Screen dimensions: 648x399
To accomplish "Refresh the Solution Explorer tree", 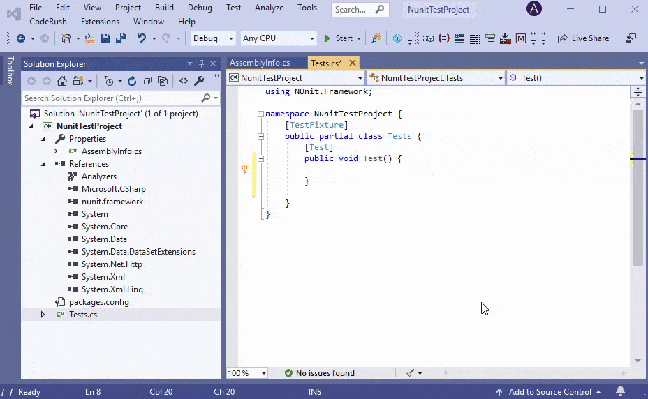I will point(131,81).
